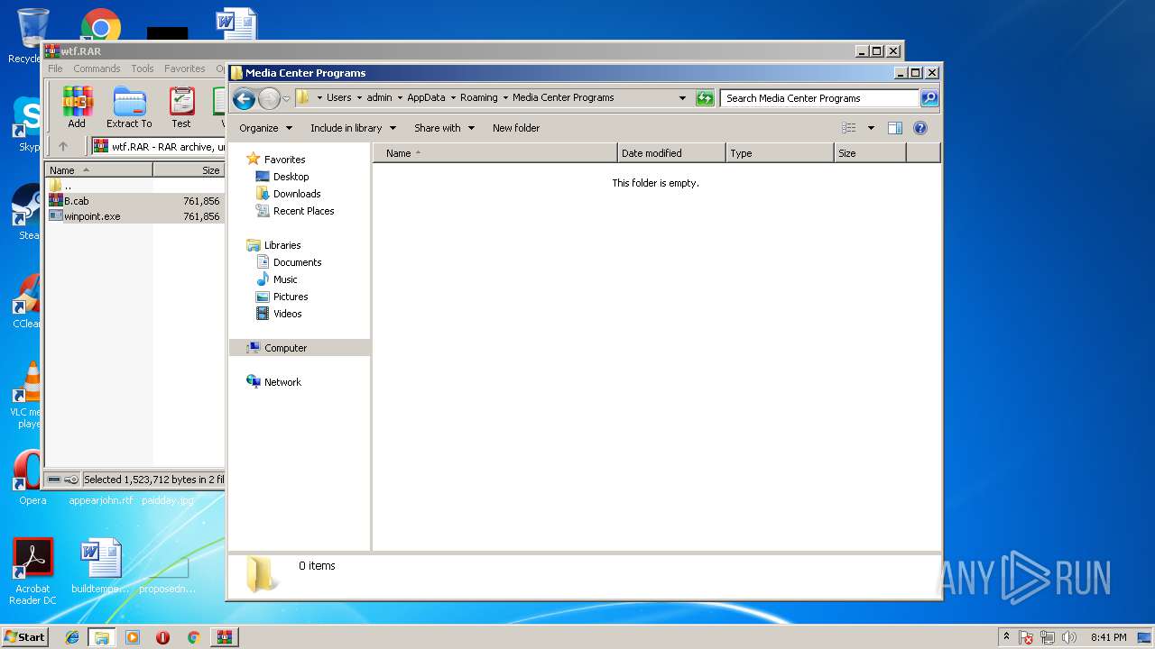
Task: Click admin in the address breadcrumb
Action: point(379,97)
